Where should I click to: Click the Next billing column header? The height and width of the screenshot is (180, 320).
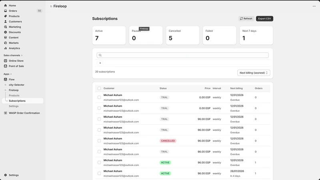236,88
